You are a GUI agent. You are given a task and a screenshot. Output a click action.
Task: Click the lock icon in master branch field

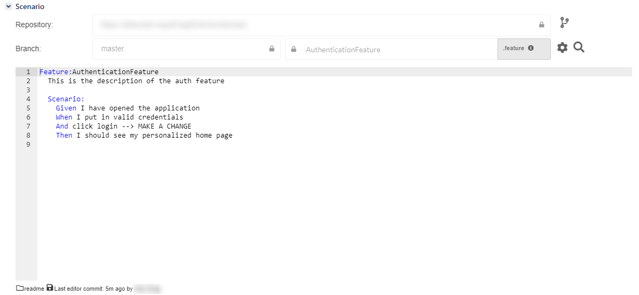pyautogui.click(x=272, y=49)
